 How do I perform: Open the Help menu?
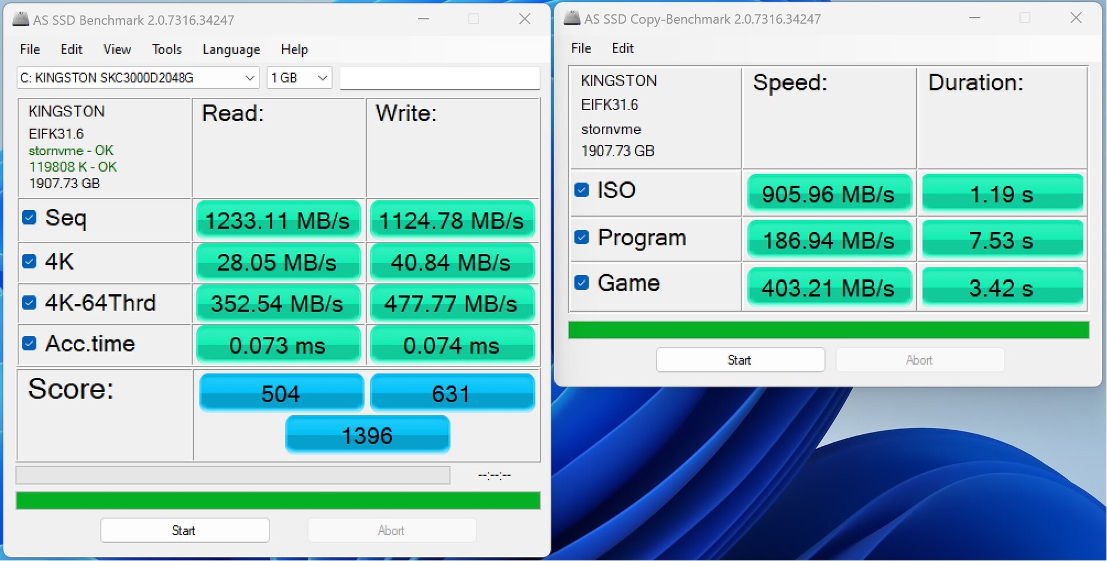click(295, 50)
